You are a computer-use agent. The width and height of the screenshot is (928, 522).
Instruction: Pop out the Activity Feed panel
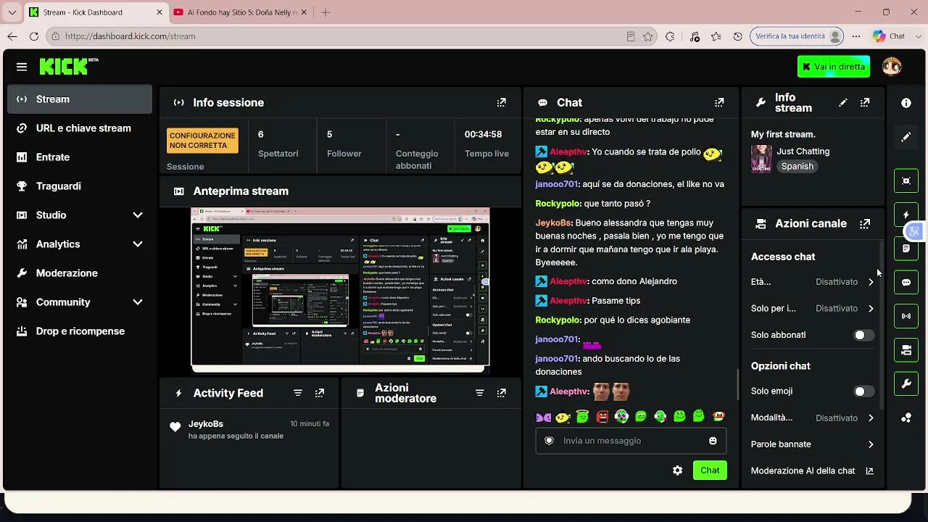click(320, 393)
